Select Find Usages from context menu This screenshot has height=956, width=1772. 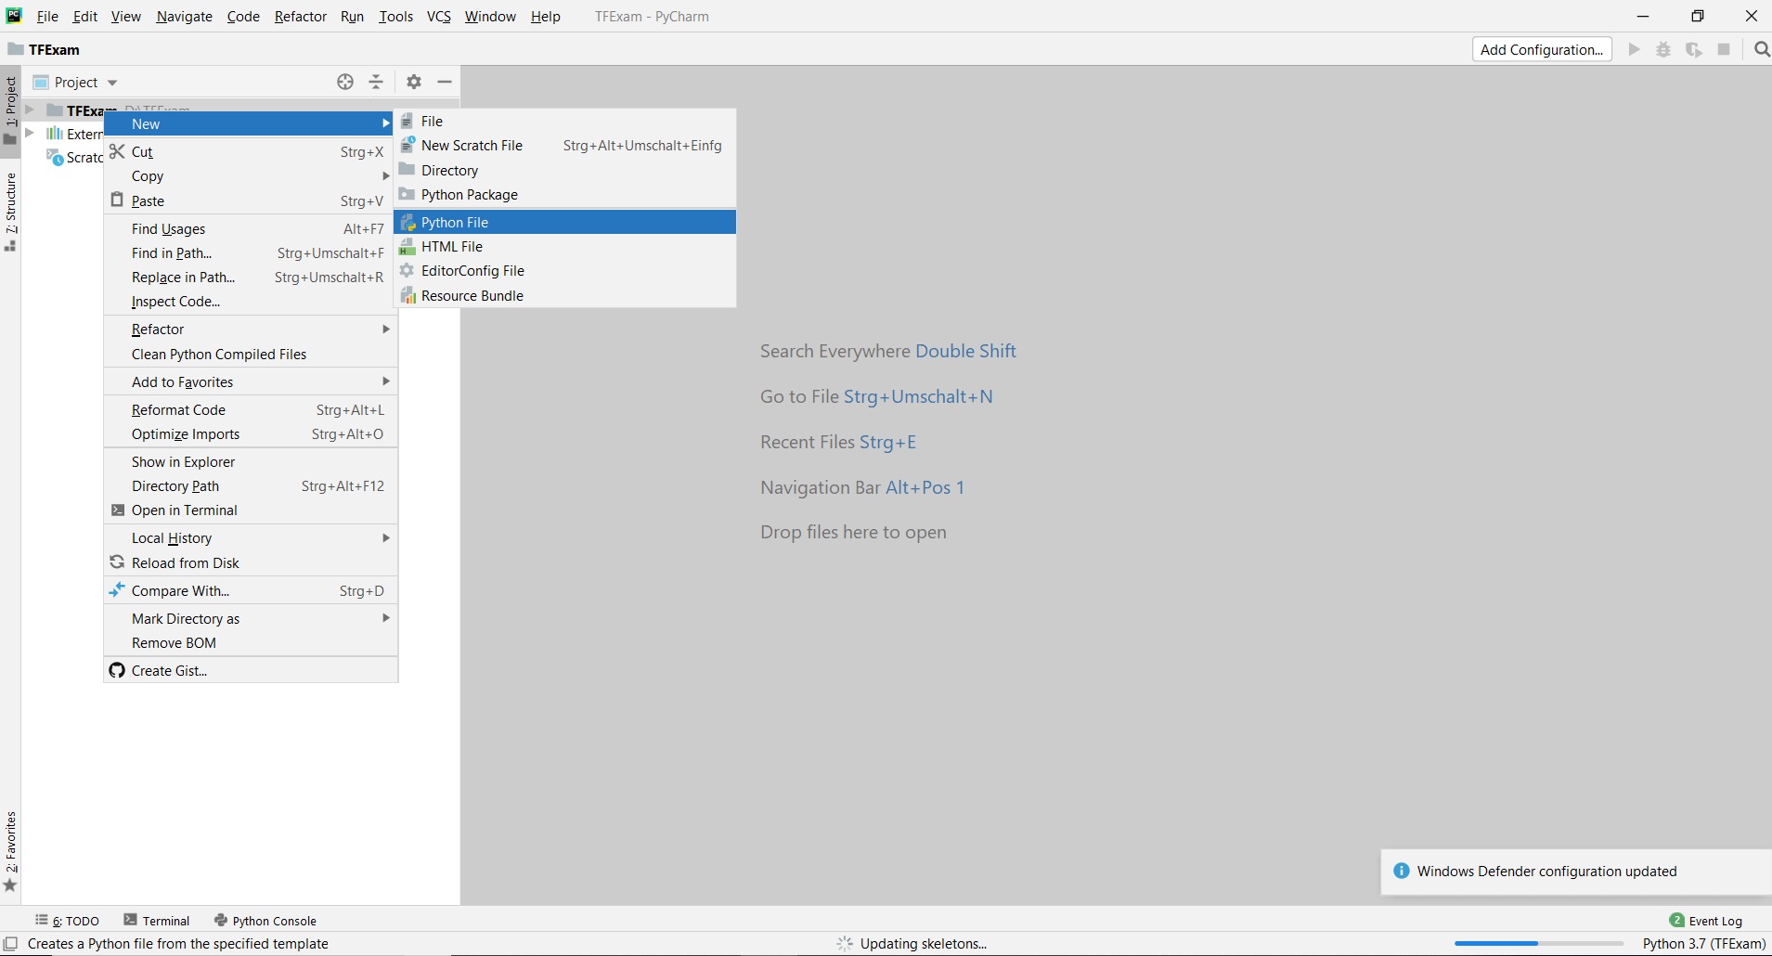tap(251, 228)
